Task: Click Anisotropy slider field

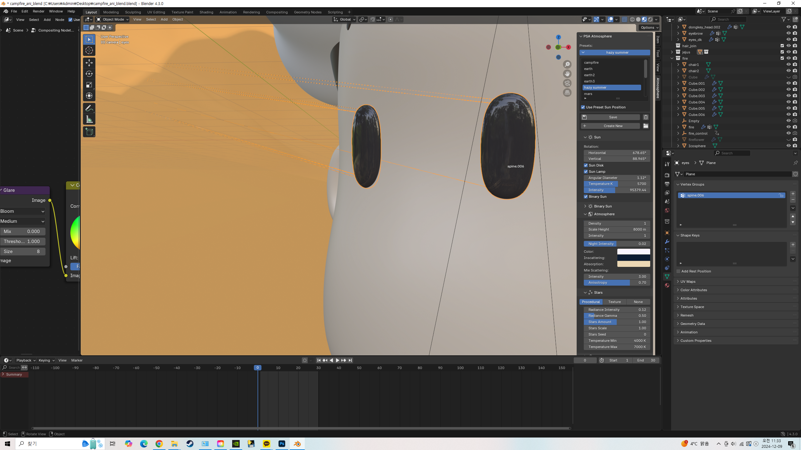Action: 617,282
